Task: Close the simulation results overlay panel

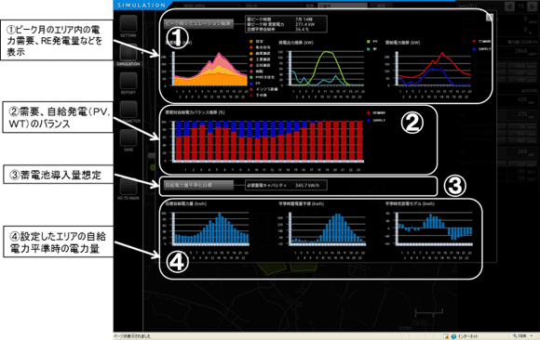Action: tap(490, 18)
